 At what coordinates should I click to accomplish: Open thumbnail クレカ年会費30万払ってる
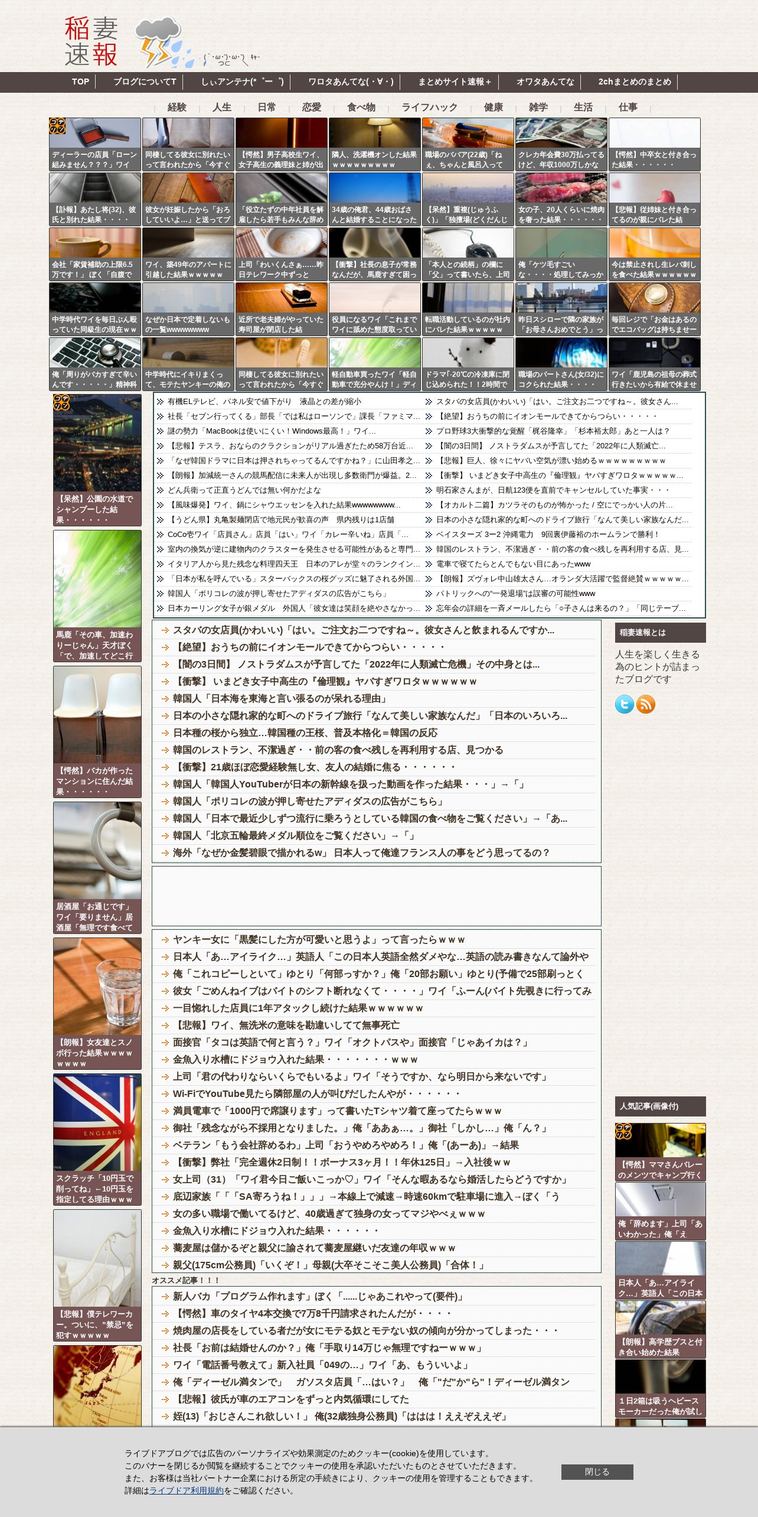click(561, 144)
